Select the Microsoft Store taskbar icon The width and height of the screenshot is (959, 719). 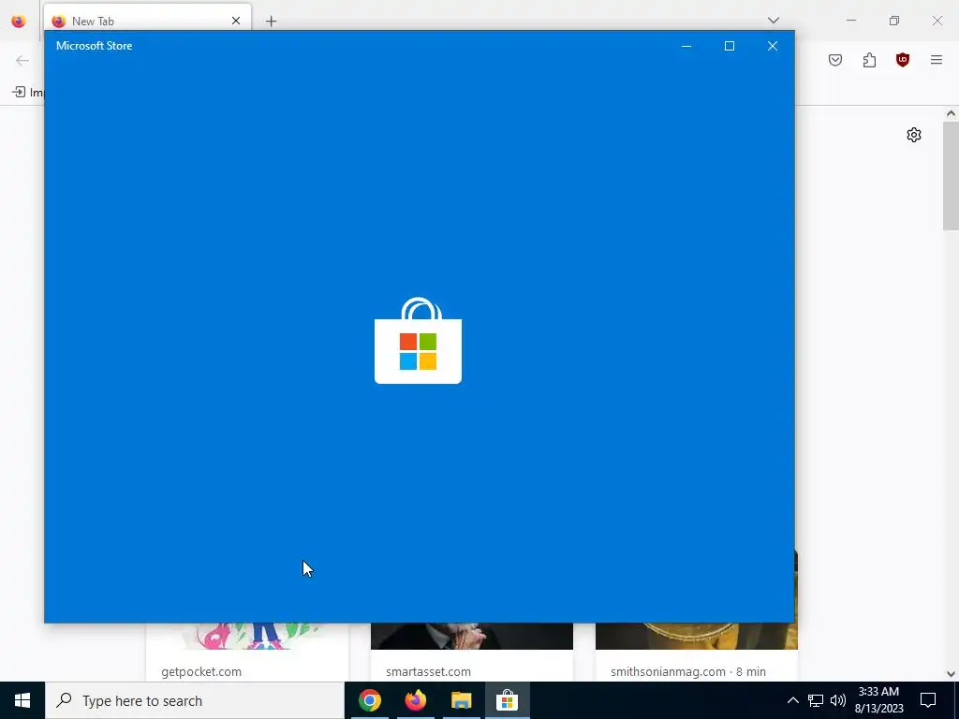click(507, 700)
